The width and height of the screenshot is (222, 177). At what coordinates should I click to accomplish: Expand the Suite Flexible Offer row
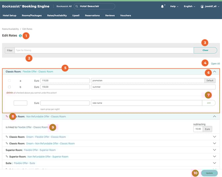(214, 163)
